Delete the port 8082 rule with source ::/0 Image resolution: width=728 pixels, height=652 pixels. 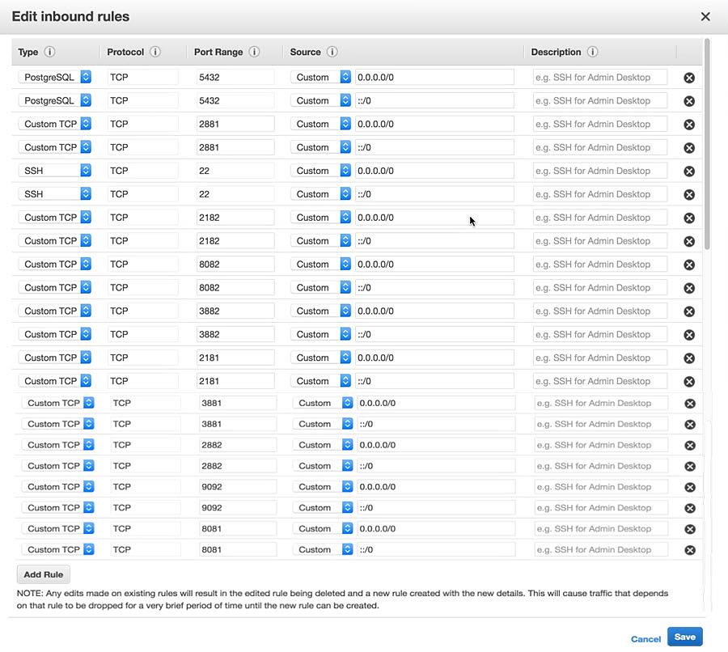click(x=689, y=288)
